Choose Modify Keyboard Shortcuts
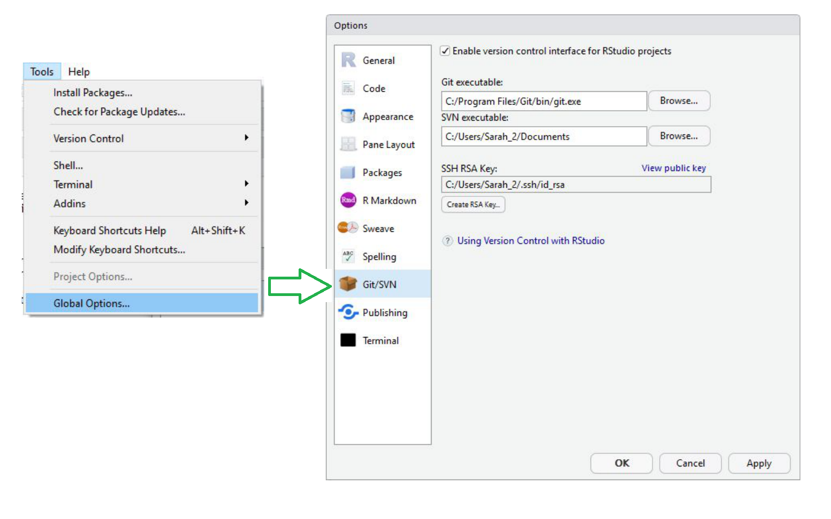This screenshot has width=831, height=519. point(142,250)
